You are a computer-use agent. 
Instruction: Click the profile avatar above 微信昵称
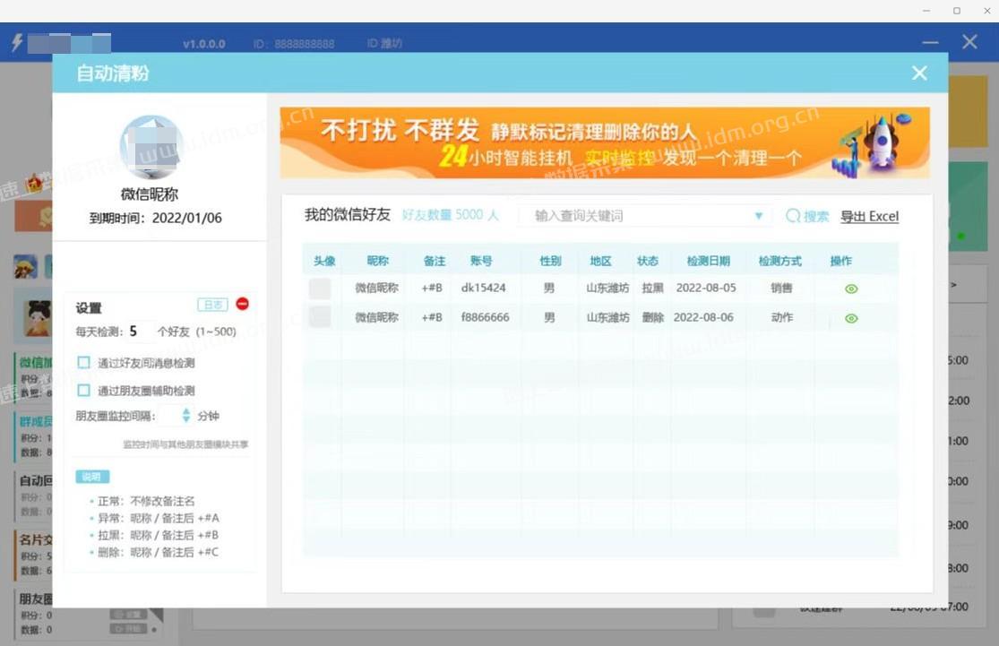coord(151,147)
